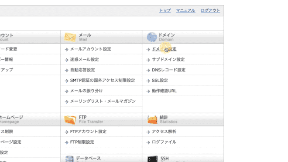Click arrow bullet beside アクセス解析
The width and height of the screenshot is (288, 162).
click(x=148, y=132)
